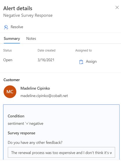
Task: Click the MC customer avatar
Action: coord(10,92)
